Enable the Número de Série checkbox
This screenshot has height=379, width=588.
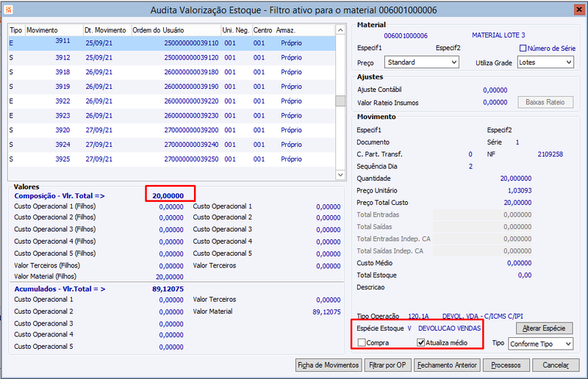point(523,48)
